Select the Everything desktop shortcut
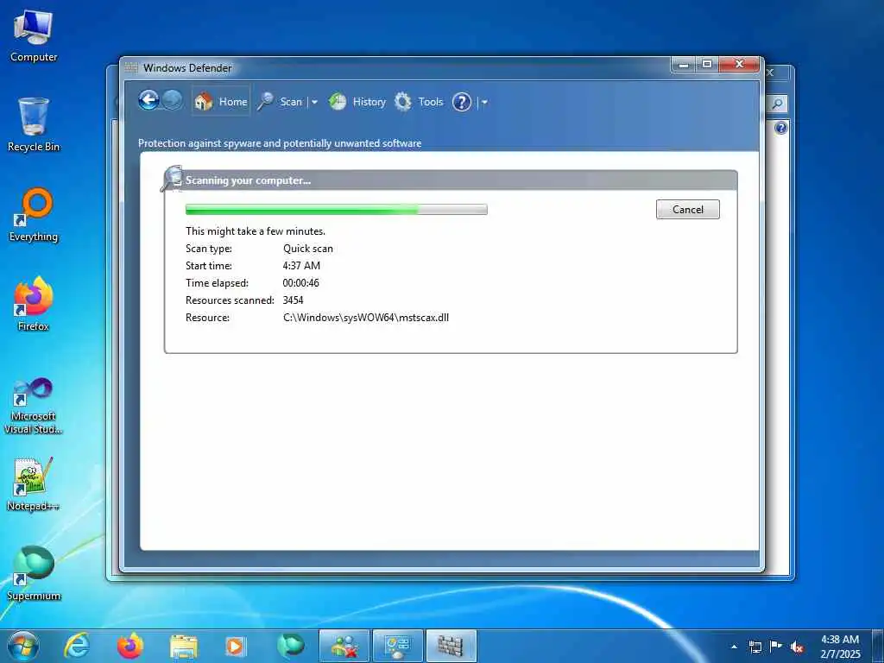 (34, 215)
